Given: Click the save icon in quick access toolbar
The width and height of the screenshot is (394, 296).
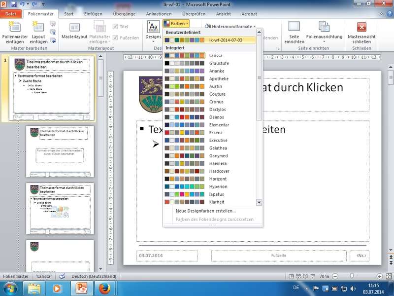Looking at the screenshot, I should click(14, 4).
